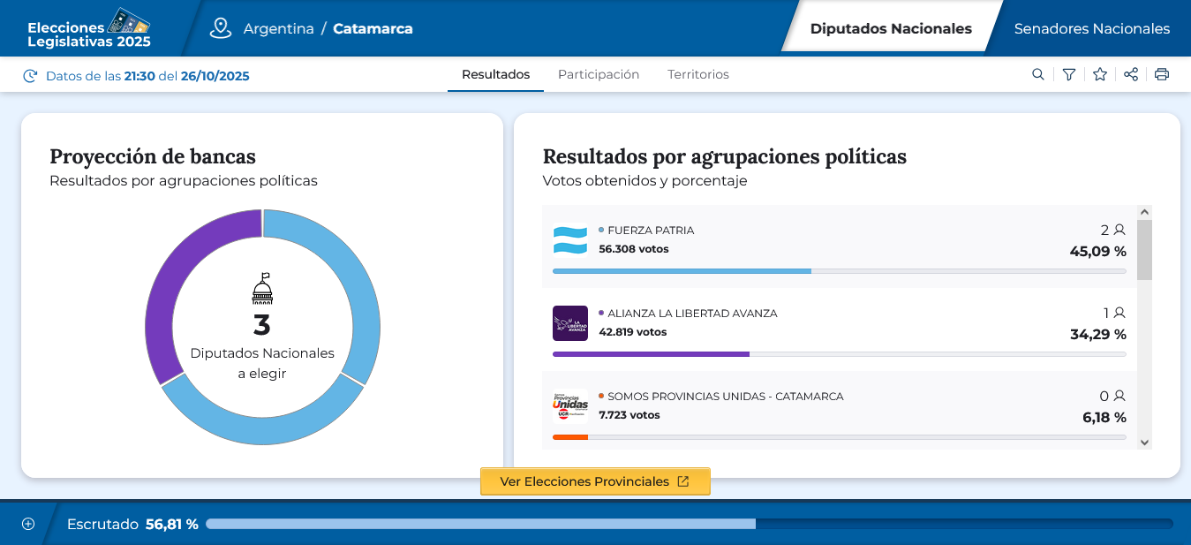The height and width of the screenshot is (545, 1191).
Task: Click the location pin icon
Action: click(220, 28)
